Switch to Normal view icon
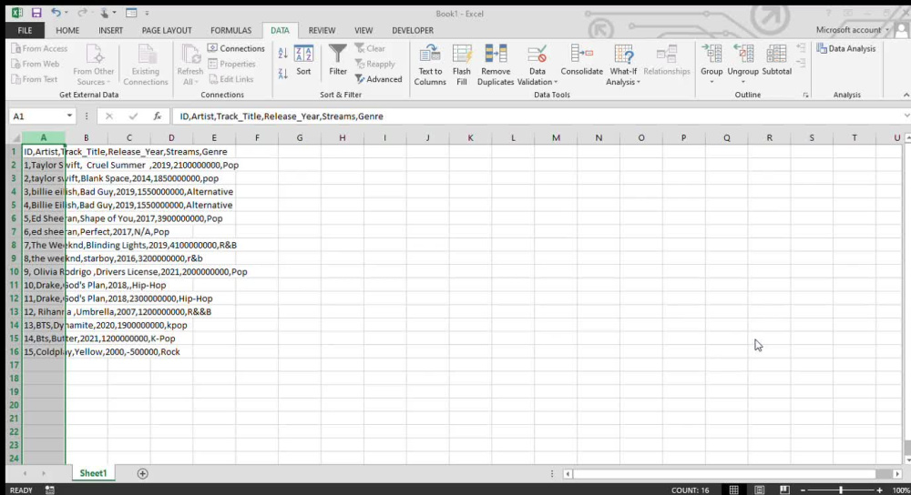 pyautogui.click(x=733, y=490)
